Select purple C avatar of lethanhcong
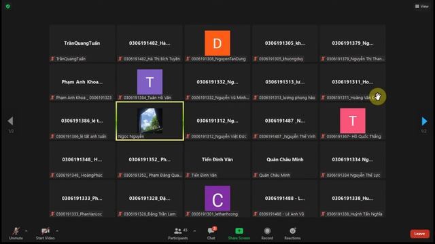435x244 pixels. [x=217, y=199]
